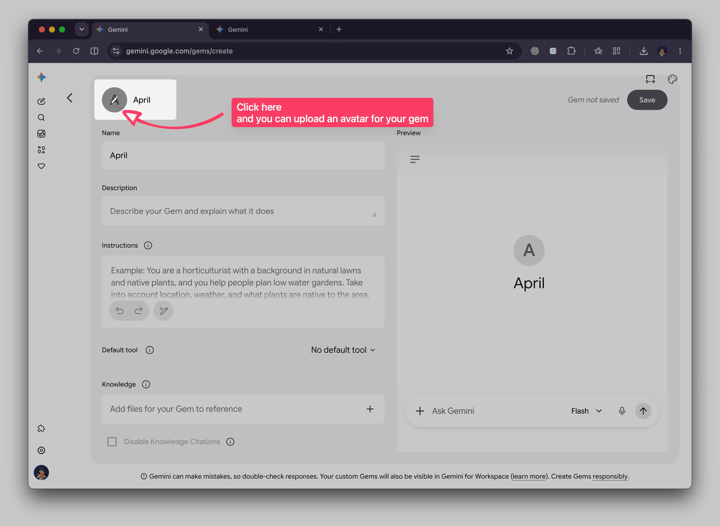Expand the browser tab search dropdown
Image resolution: width=720 pixels, height=526 pixels.
tap(81, 29)
